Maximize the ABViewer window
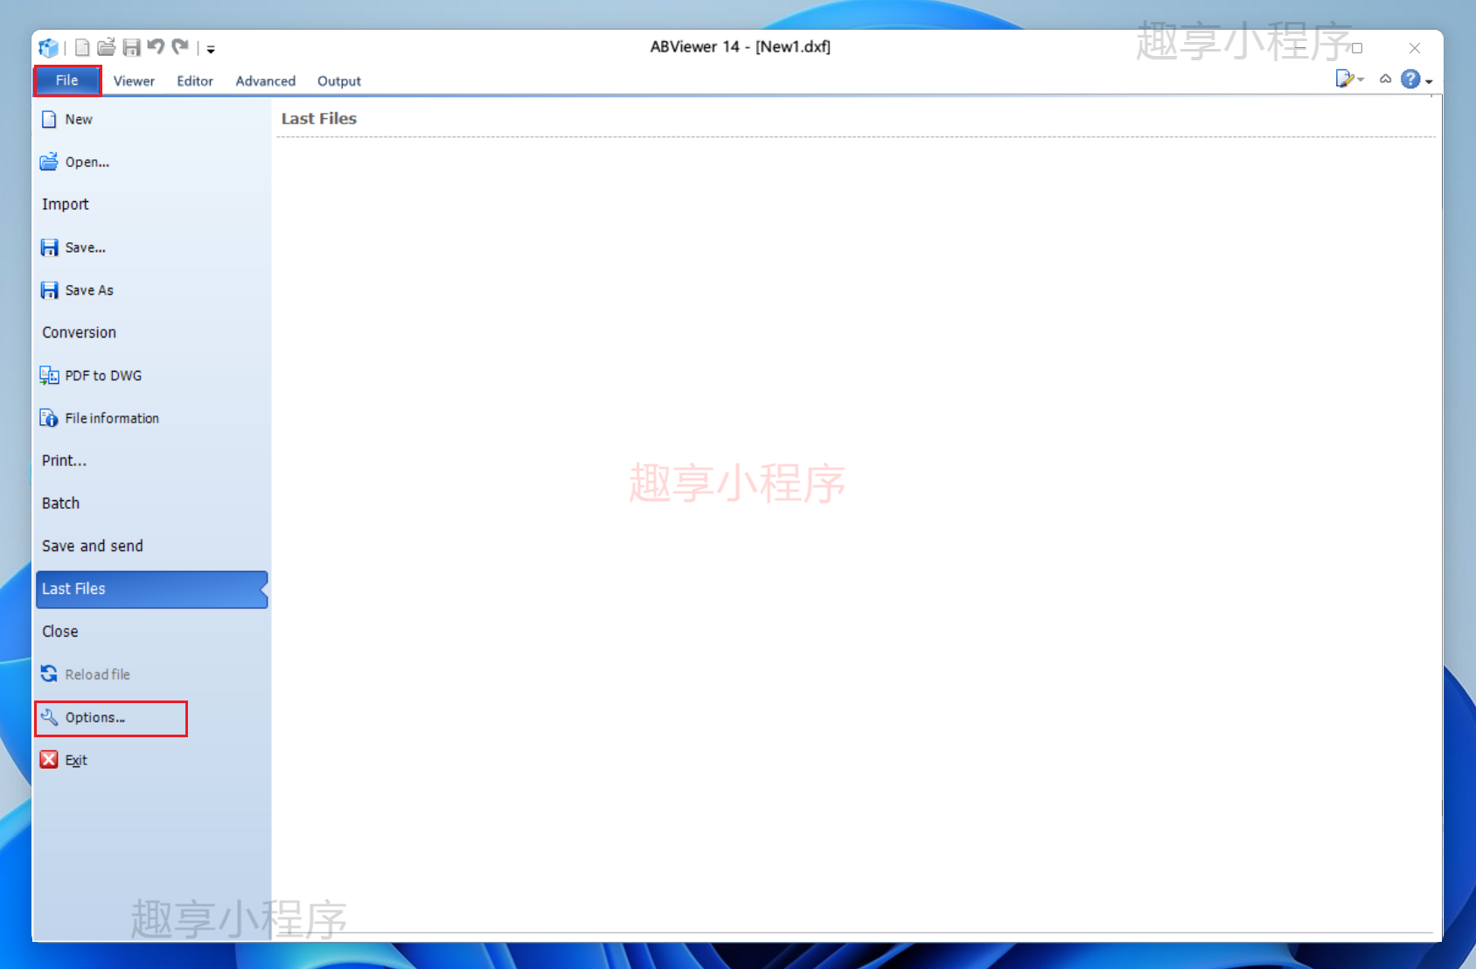Screen dimensions: 1476x969 1357,48
